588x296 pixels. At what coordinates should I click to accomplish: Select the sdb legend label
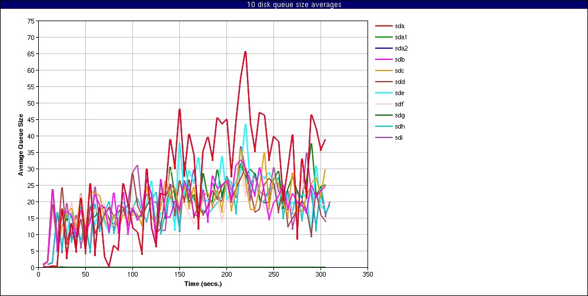399,59
